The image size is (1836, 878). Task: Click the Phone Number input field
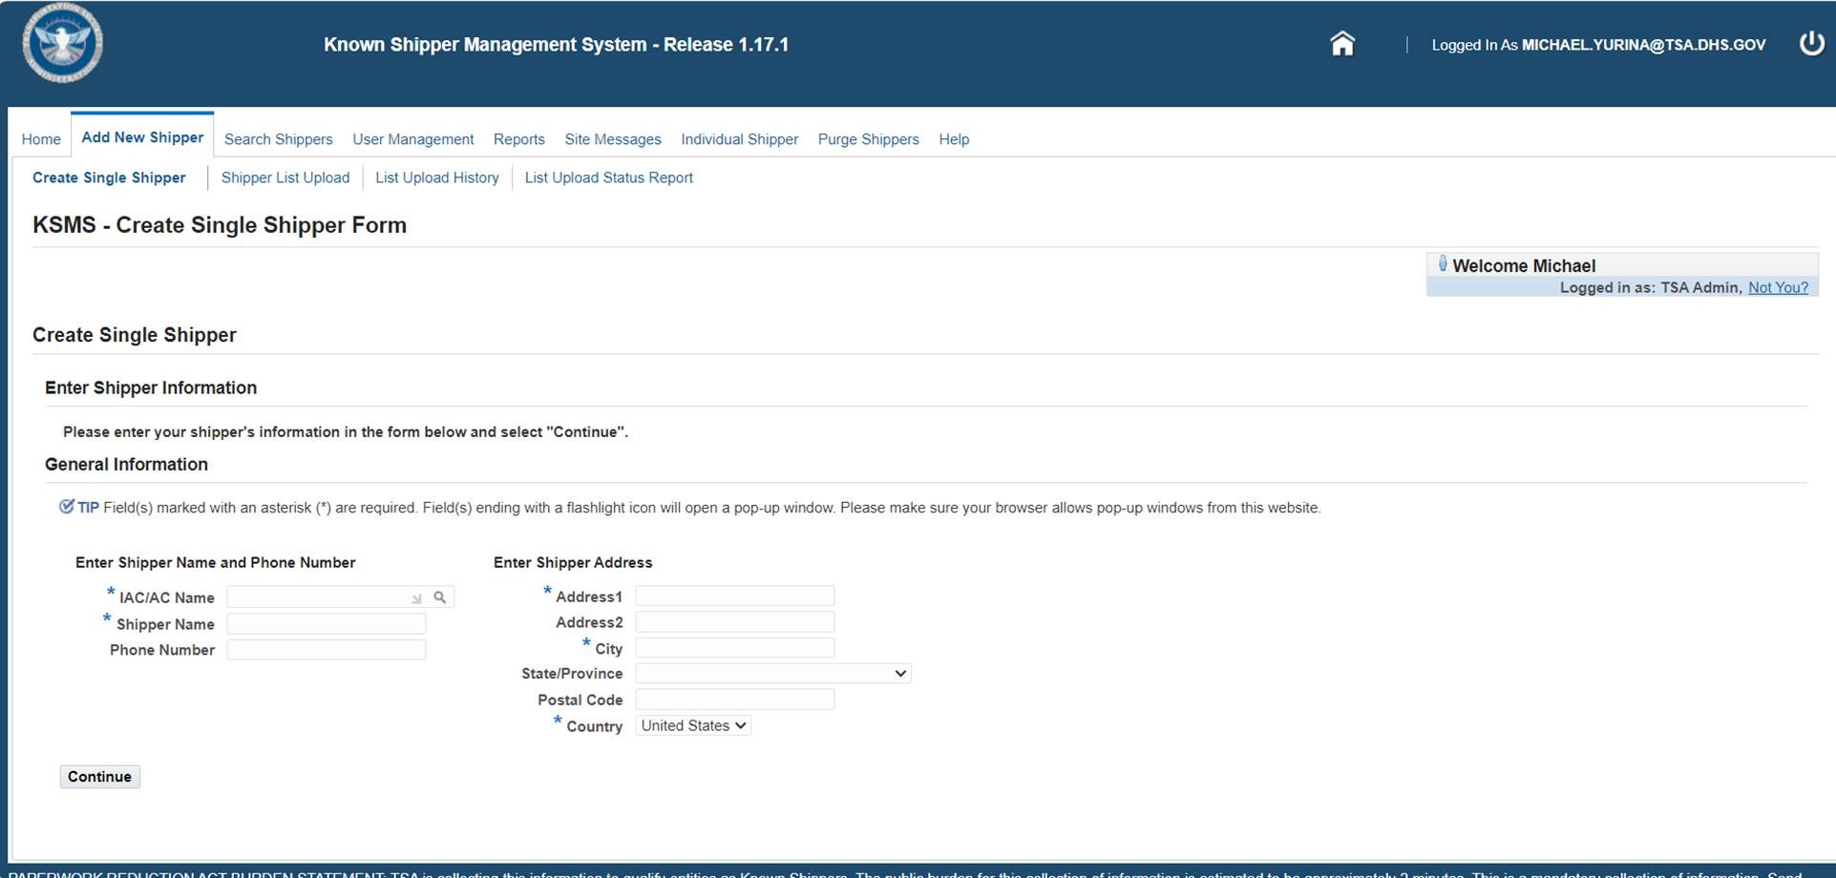(x=327, y=650)
